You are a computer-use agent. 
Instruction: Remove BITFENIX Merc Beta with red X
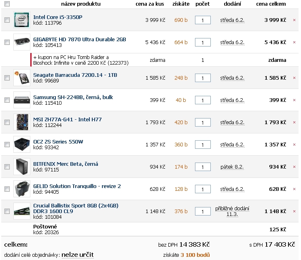click(294, 167)
